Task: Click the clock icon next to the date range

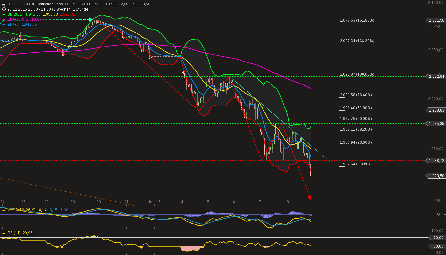Action: 4,9
